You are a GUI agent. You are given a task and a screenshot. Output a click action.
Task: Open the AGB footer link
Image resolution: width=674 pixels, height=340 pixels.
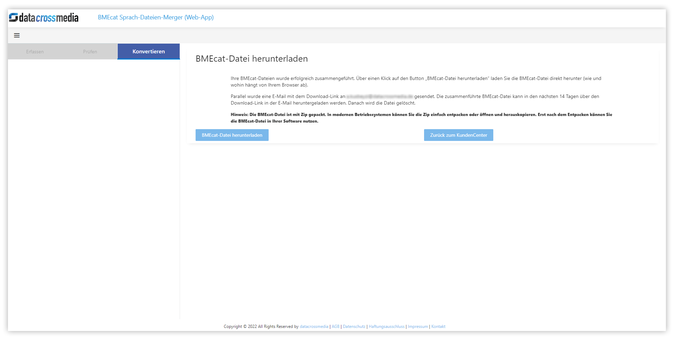point(335,326)
